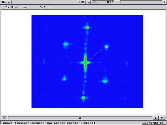167x125 pixels.
Task: Select the lower-right green spot in image
Action: 105,81
